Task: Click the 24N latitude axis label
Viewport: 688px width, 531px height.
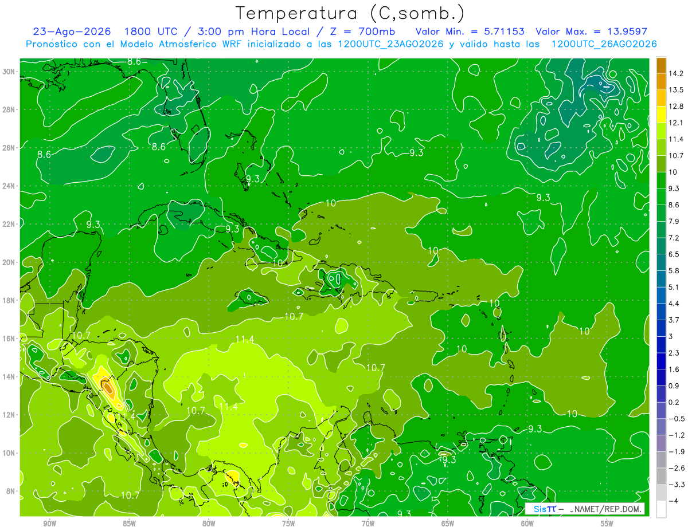Action: point(9,186)
